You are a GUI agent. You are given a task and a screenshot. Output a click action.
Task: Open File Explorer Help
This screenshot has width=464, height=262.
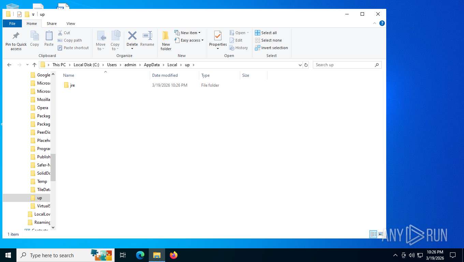382,23
